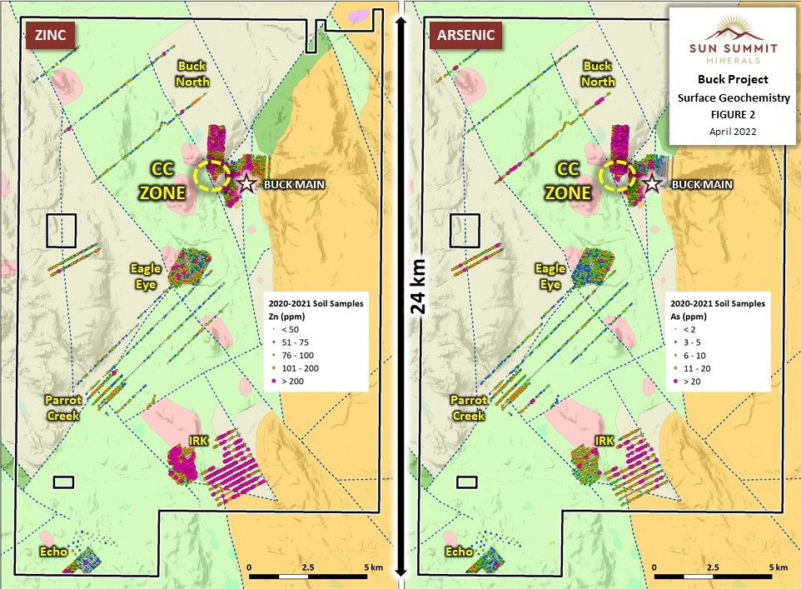Click the ZINC map title label

pyautogui.click(x=51, y=35)
